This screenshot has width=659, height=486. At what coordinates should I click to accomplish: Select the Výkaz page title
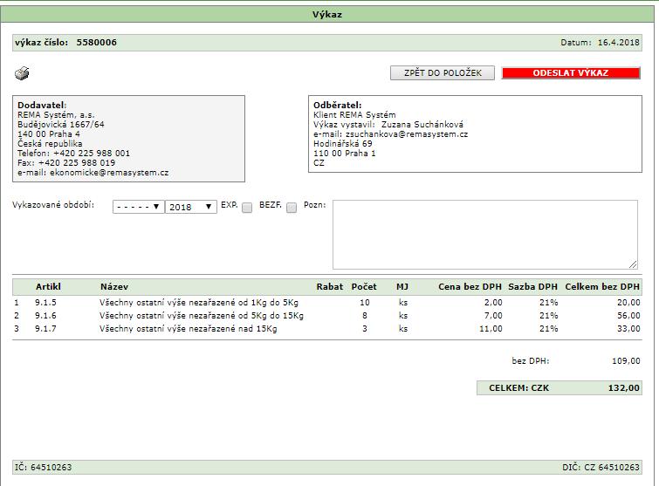tap(327, 14)
